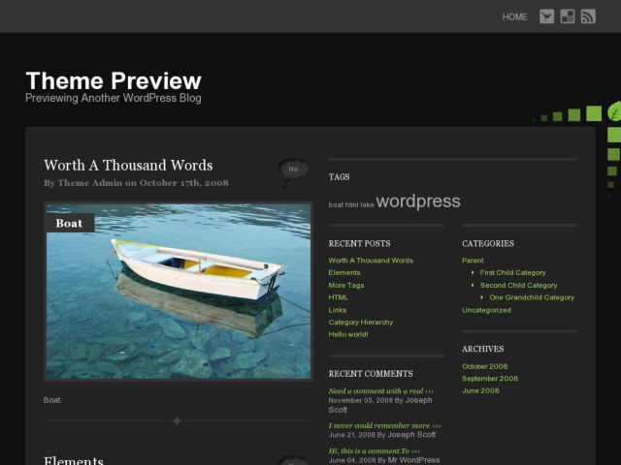Image resolution: width=621 pixels, height=465 pixels.
Task: Open the Uncategorized category
Action: click(486, 310)
